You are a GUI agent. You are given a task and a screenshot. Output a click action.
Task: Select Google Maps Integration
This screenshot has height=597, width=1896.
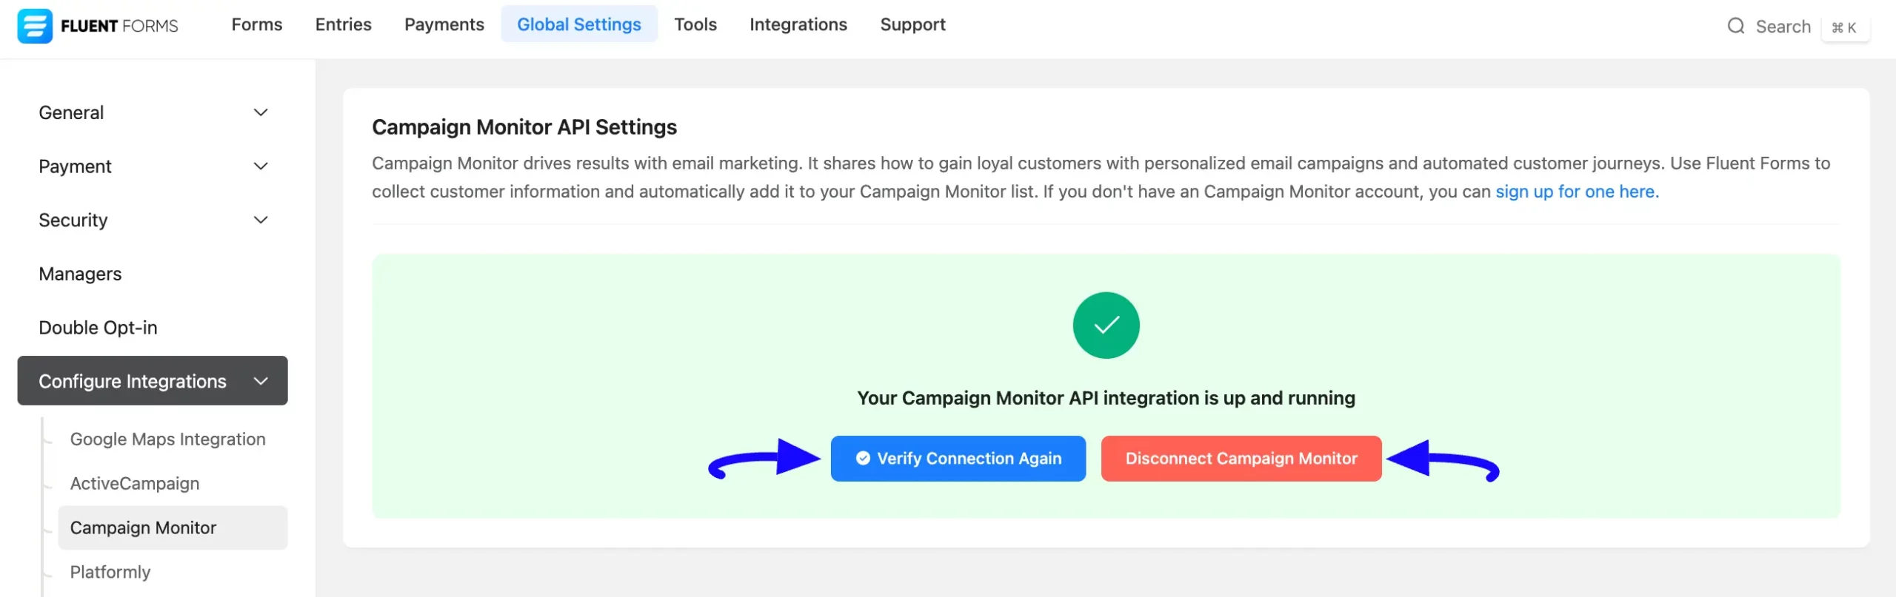tap(167, 439)
